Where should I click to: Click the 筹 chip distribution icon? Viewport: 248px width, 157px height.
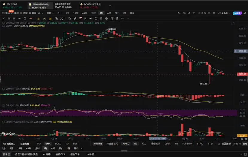coord(50,19)
